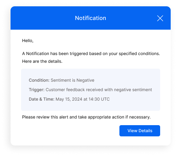Click the 'Date & Time:' label
The width and height of the screenshot is (177, 156).
[41, 99]
